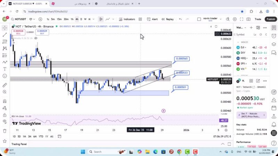Toggle Ichimoku indicator visibility eye
Screen dimensions: 278x156
tap(36, 38)
